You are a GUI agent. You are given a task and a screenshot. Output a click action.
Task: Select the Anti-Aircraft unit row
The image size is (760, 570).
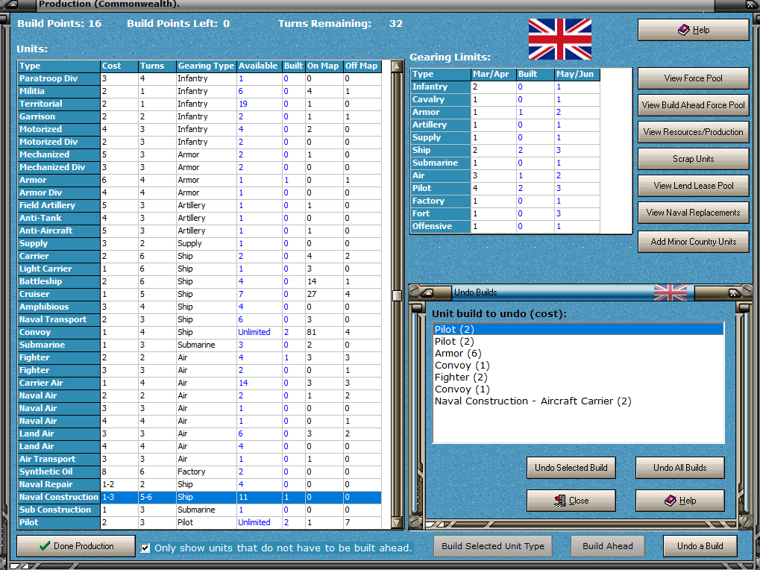[x=199, y=231]
